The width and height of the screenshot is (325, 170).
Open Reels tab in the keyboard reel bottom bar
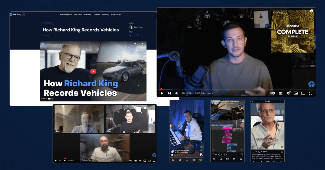click(194, 160)
